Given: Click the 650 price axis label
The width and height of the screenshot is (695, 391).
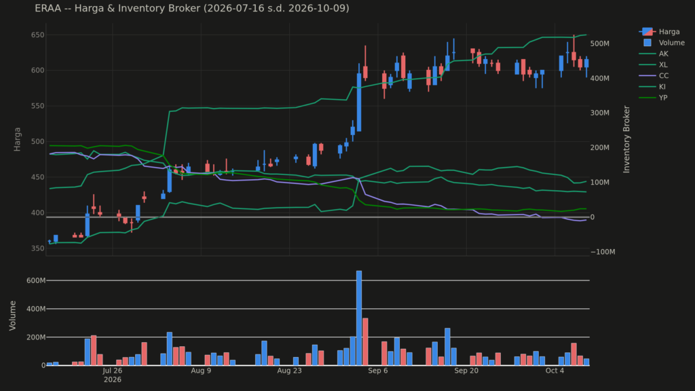Looking at the screenshot, I should (x=38, y=35).
